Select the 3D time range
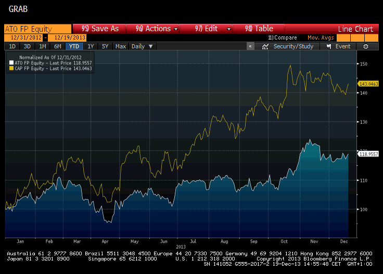This screenshot has height=274, width=383. coord(27,46)
